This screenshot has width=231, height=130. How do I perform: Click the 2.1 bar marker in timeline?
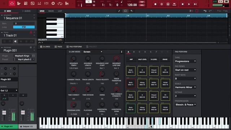[x=148, y=16]
